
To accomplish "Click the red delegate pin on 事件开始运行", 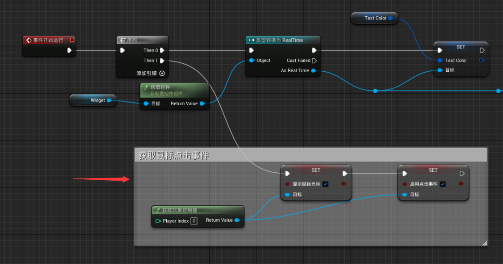I will click(72, 40).
